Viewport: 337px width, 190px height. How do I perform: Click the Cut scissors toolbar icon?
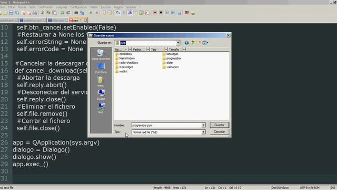tap(43, 13)
